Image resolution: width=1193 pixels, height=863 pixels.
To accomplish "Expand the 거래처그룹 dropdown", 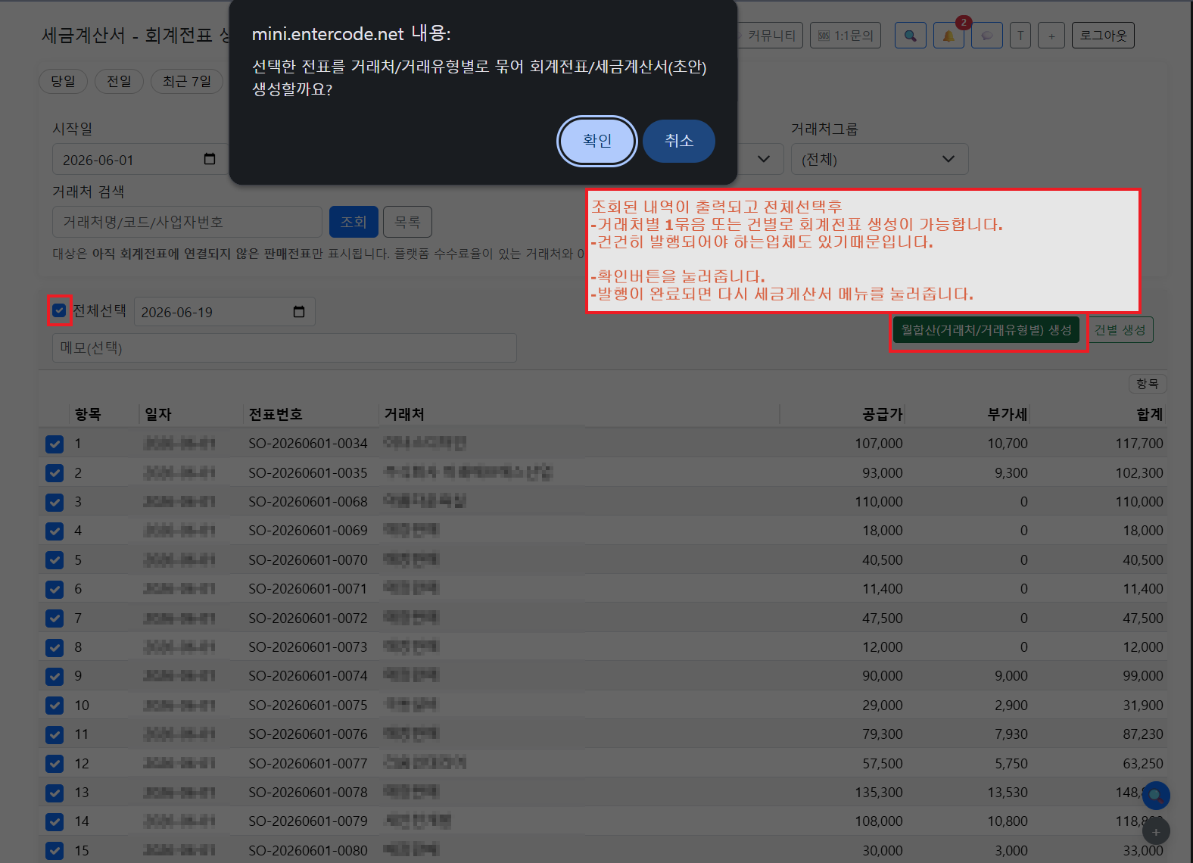I will pyautogui.click(x=880, y=159).
